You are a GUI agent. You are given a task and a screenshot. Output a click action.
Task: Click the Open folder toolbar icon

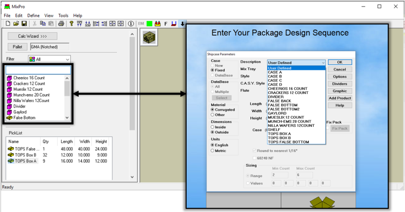click(15, 24)
